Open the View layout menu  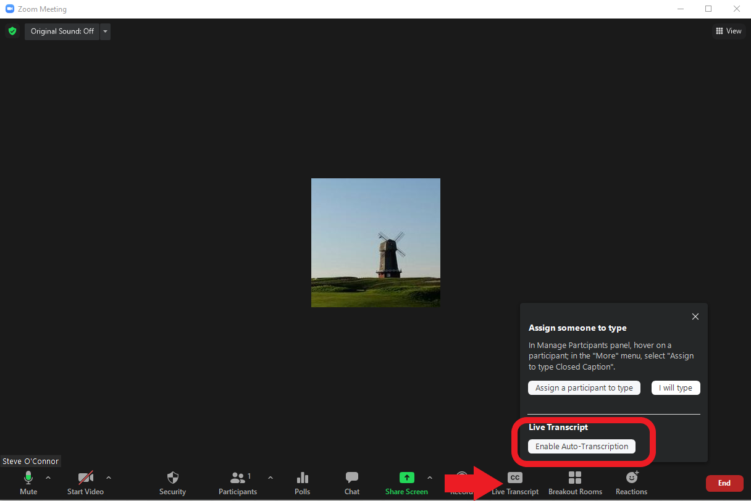[x=728, y=31]
